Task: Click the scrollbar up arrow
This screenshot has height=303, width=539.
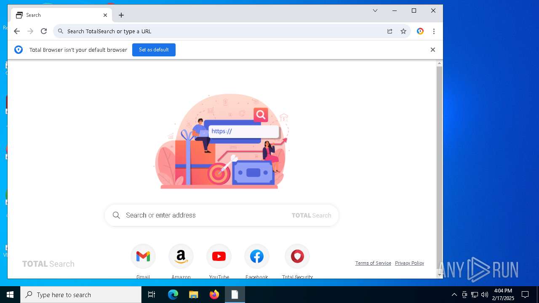Action: coord(439,64)
